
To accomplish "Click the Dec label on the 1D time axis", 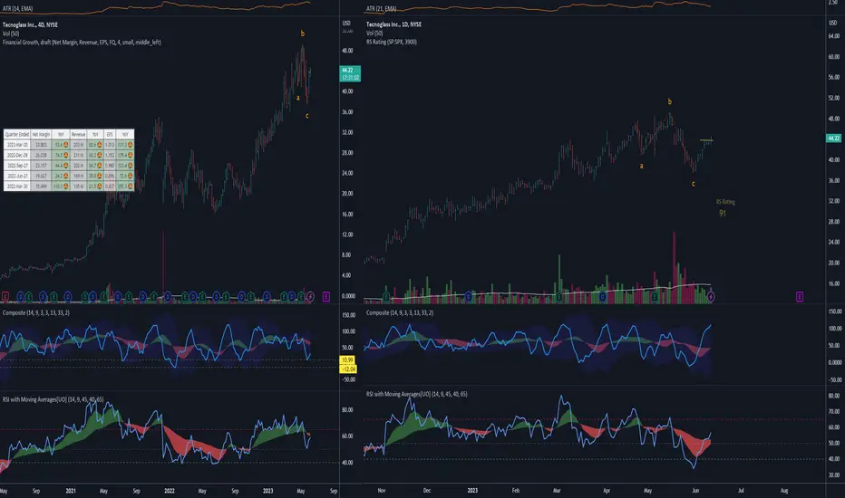I will pos(427,491).
